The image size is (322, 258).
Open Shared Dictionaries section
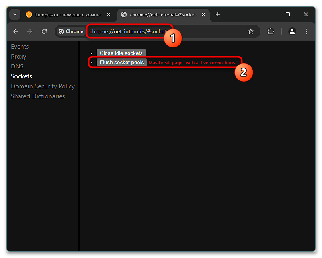pos(38,96)
